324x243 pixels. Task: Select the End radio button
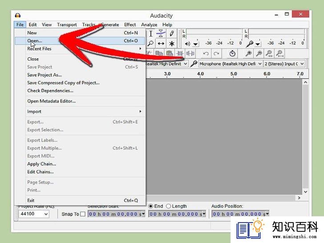(150, 206)
